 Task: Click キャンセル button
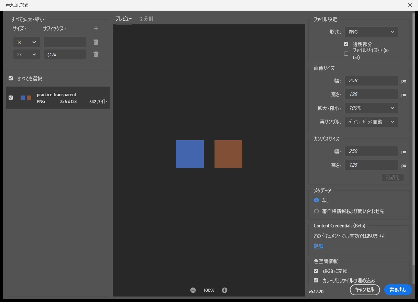pos(364,290)
